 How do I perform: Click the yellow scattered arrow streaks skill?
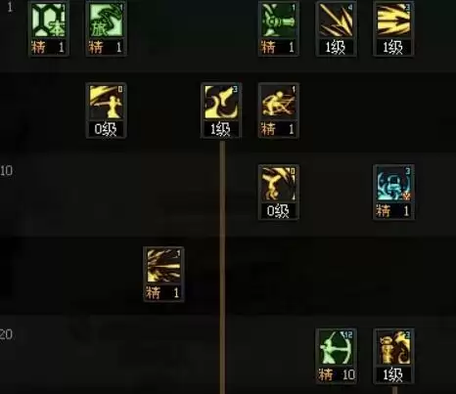[163, 266]
